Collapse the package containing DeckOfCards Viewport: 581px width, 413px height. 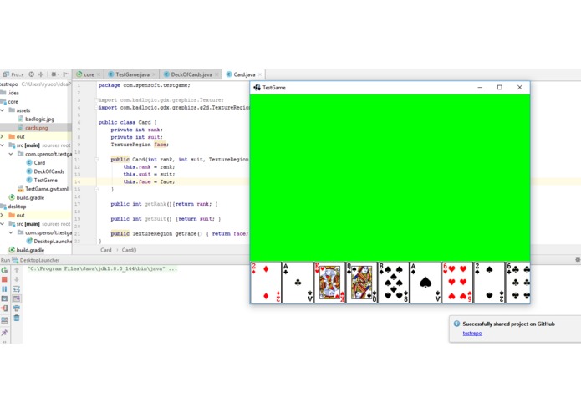tap(11, 154)
